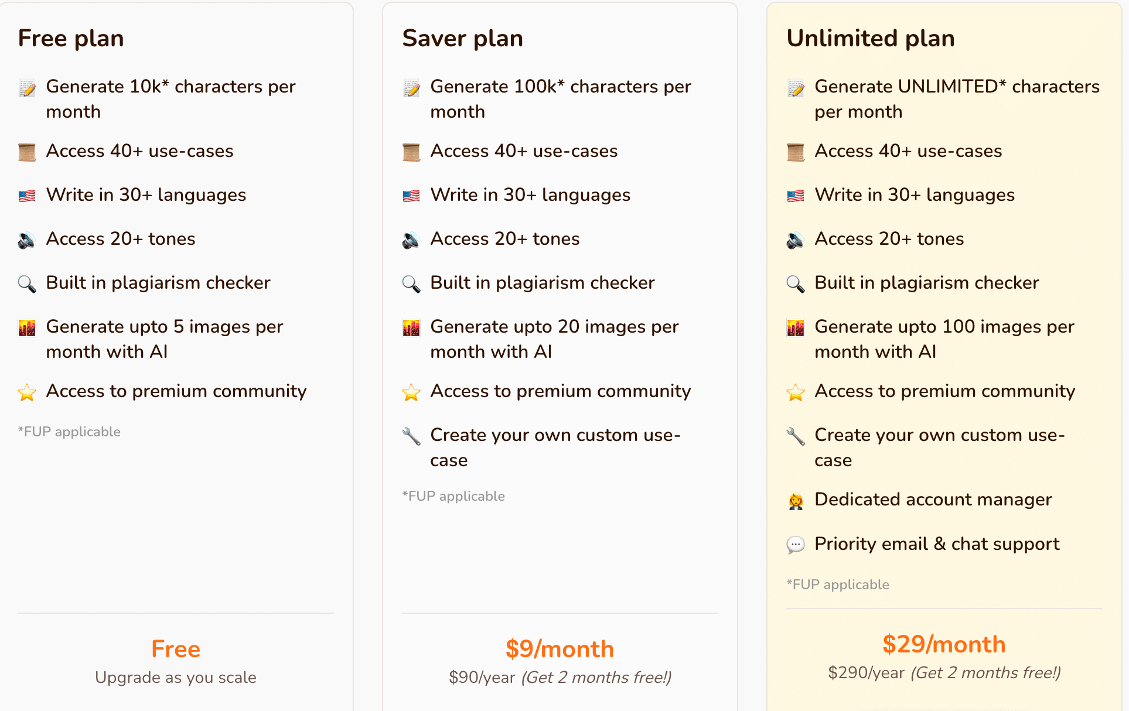Image resolution: width=1129 pixels, height=711 pixels.
Task: Click "Dedicated account manager" feature text
Action: coord(933,500)
